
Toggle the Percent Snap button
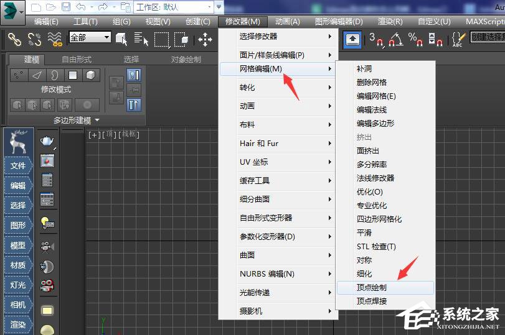coord(415,39)
